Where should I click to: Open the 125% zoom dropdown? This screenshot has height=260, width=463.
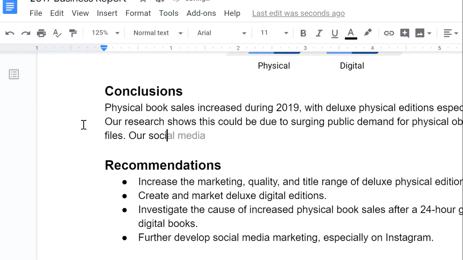coord(105,33)
